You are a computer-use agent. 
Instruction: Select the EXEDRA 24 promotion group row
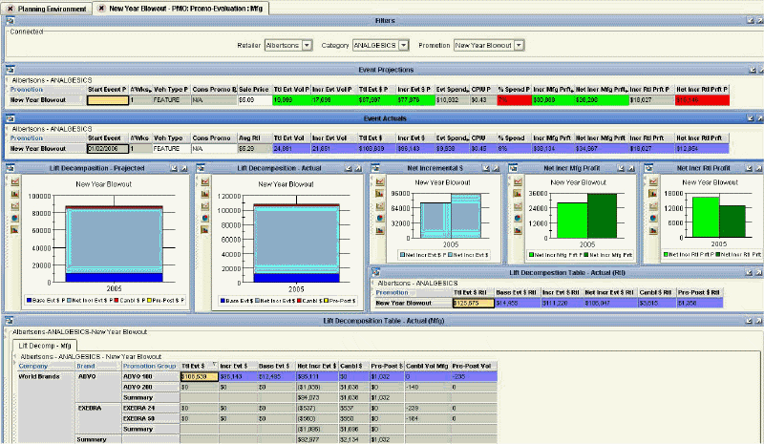coord(151,408)
